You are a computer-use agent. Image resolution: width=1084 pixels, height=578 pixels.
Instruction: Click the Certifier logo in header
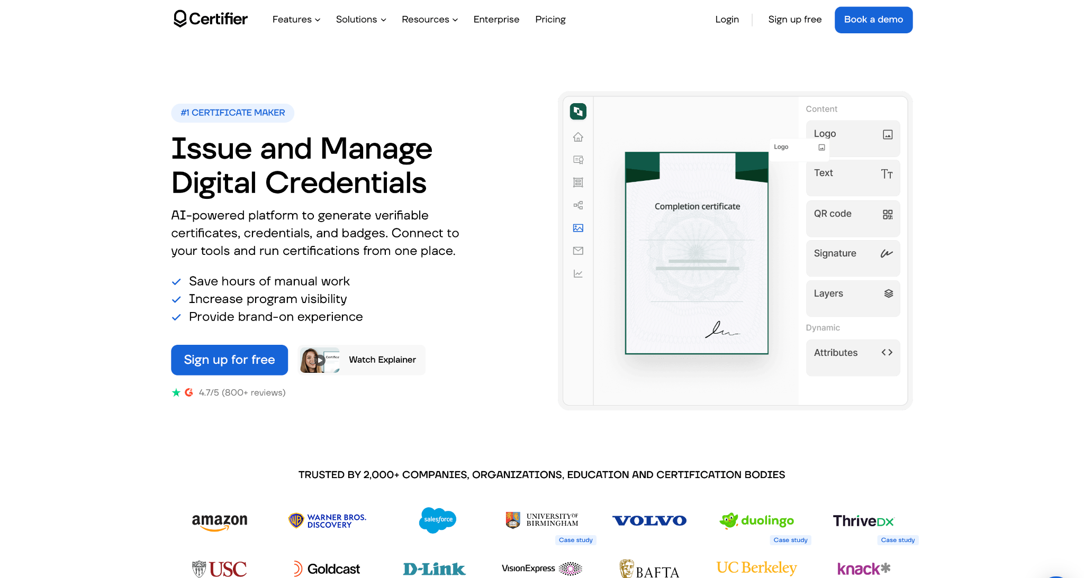point(210,19)
